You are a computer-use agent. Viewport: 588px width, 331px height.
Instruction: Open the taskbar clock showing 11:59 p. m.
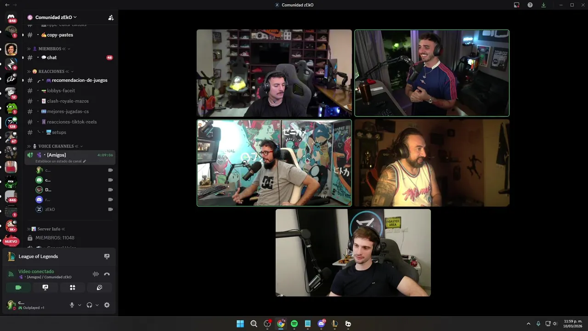click(x=573, y=324)
